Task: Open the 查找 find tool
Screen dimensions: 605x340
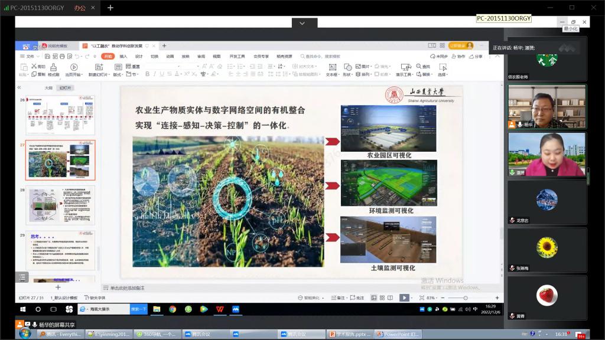Action: 422,67
